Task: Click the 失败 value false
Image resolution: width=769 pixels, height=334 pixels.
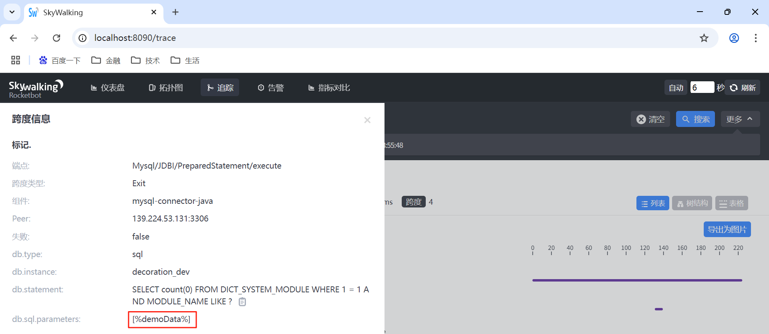Action: click(x=141, y=237)
